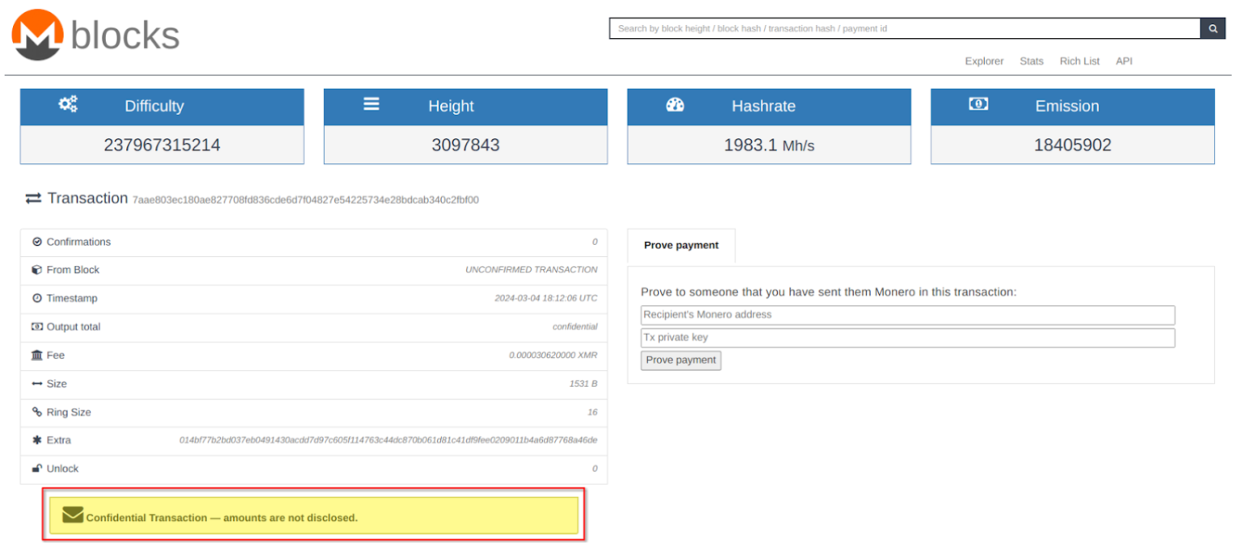Click the search magnifier button
The width and height of the screenshot is (1243, 550).
(x=1212, y=28)
